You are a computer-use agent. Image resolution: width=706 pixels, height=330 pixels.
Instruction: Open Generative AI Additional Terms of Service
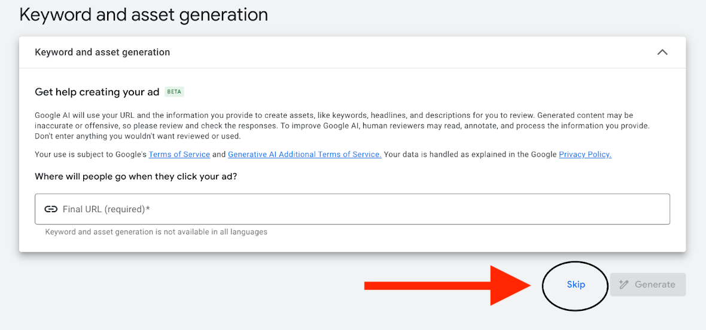(305, 154)
